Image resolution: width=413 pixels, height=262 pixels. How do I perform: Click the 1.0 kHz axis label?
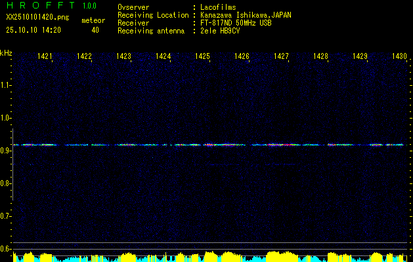click(6, 118)
